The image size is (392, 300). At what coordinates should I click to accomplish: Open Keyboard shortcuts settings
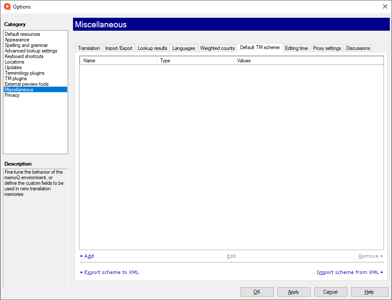24,56
